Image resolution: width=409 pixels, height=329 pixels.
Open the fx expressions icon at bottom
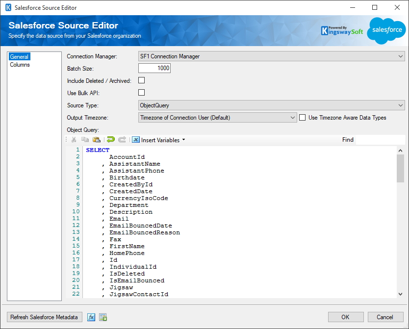point(91,317)
